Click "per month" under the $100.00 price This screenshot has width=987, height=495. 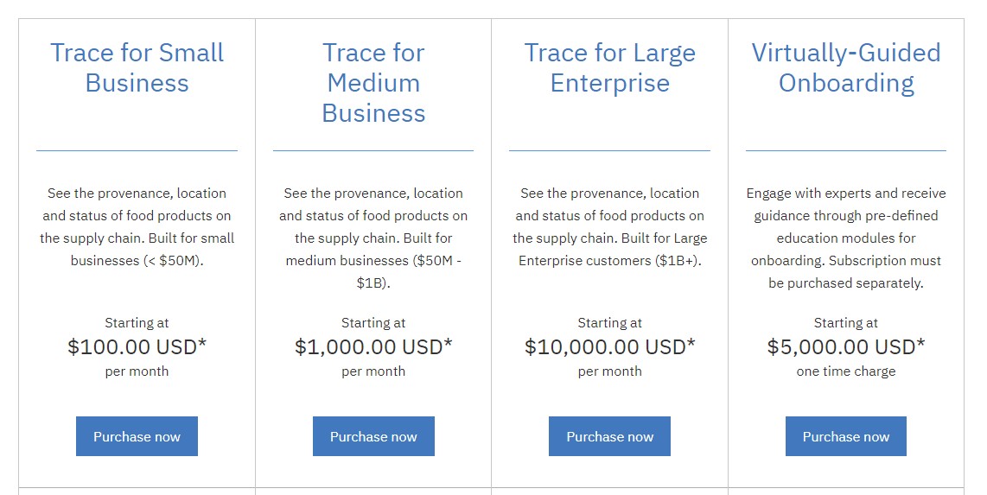click(x=137, y=371)
